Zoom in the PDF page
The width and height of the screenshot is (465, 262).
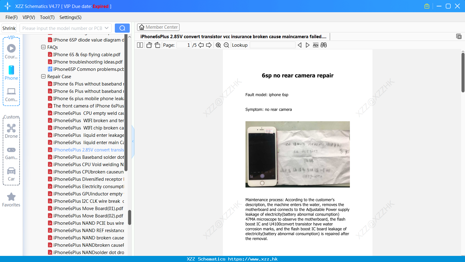[218, 45]
